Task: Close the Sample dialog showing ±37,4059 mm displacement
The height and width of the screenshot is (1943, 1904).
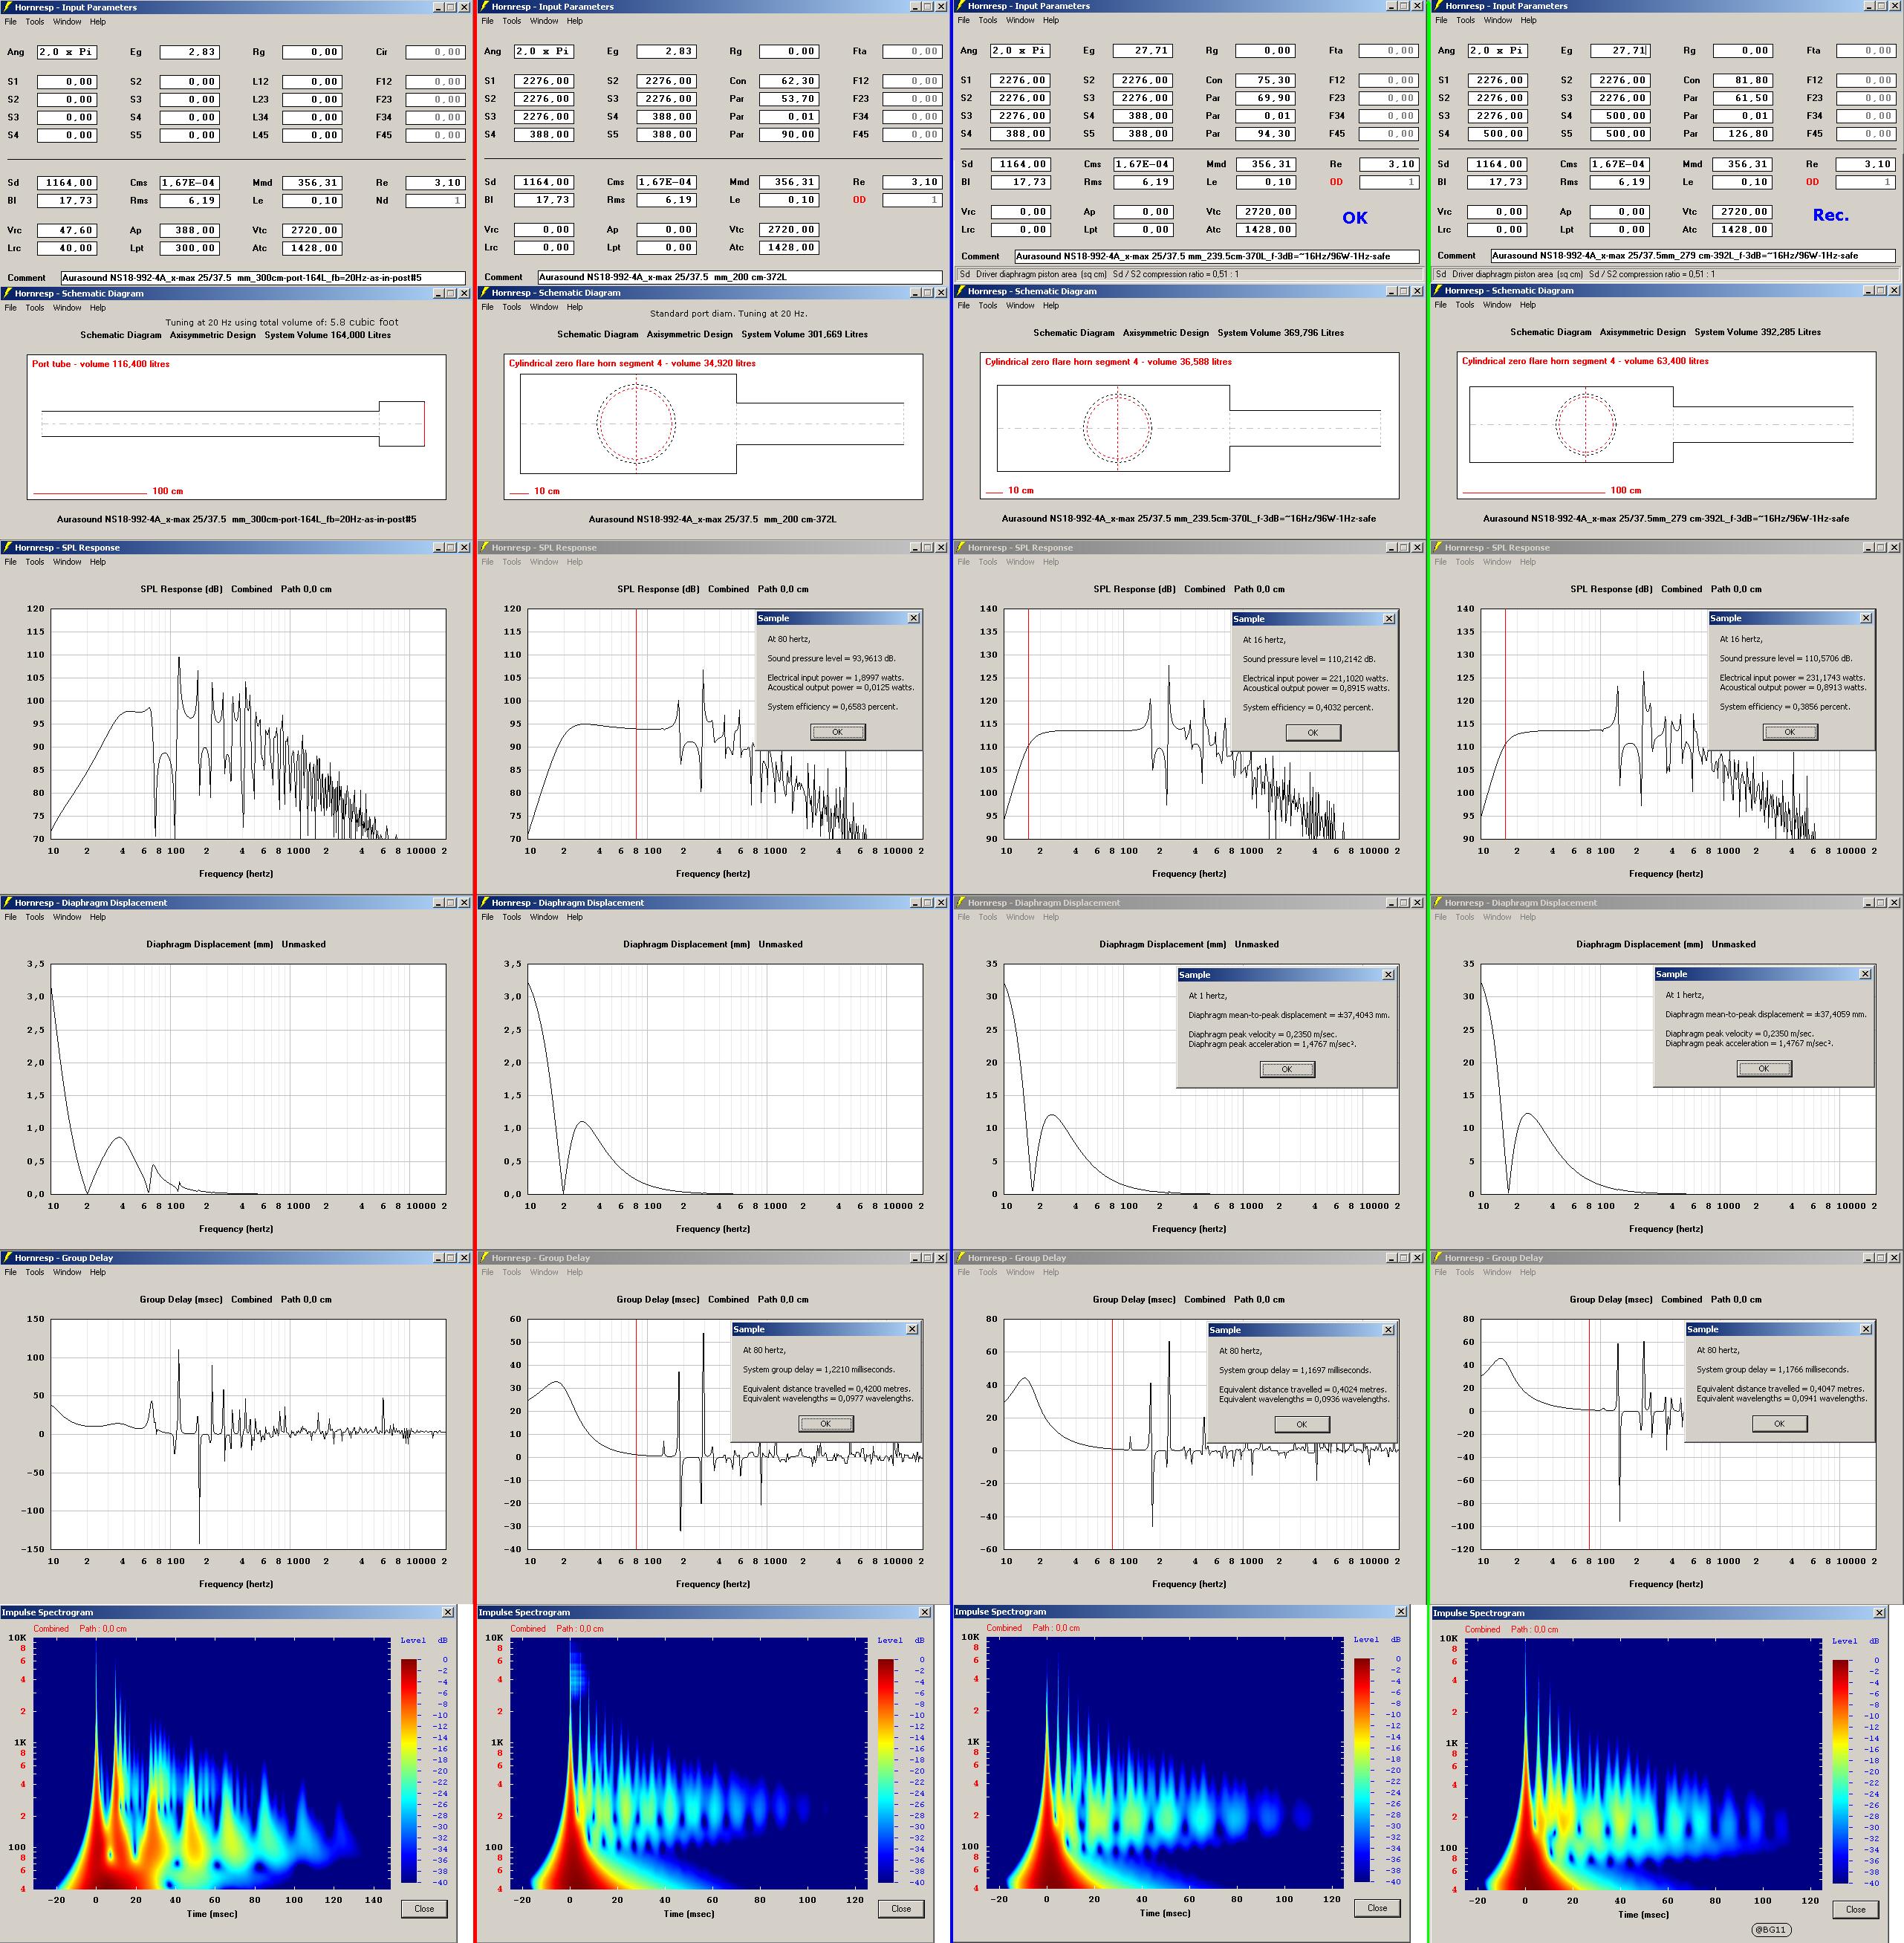Action: (1865, 974)
